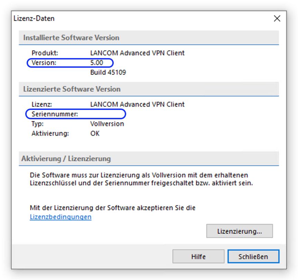Click the Installierte Software Version header
The height and width of the screenshot is (280, 298).
tap(71, 38)
